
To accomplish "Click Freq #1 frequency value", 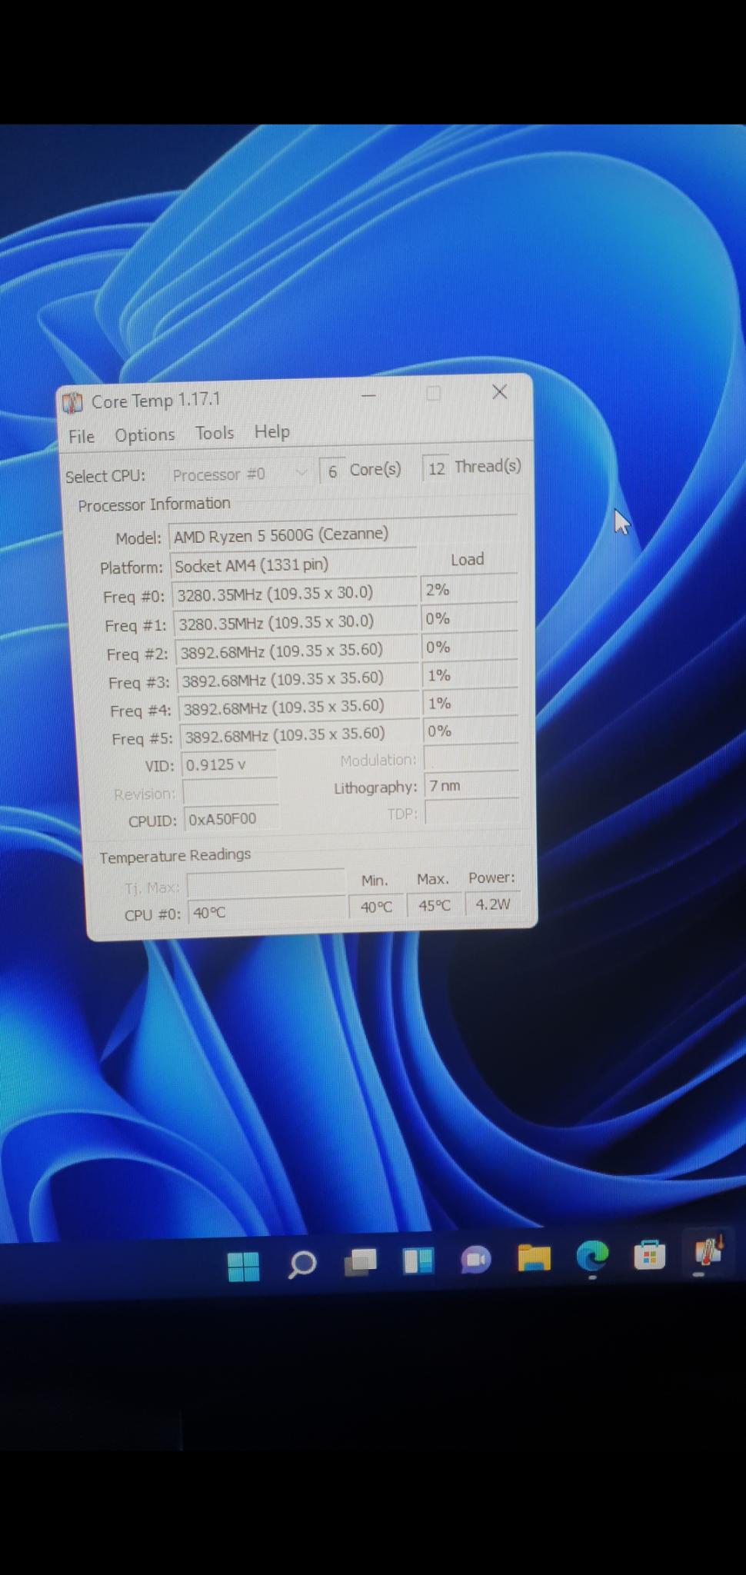I will 297,622.
